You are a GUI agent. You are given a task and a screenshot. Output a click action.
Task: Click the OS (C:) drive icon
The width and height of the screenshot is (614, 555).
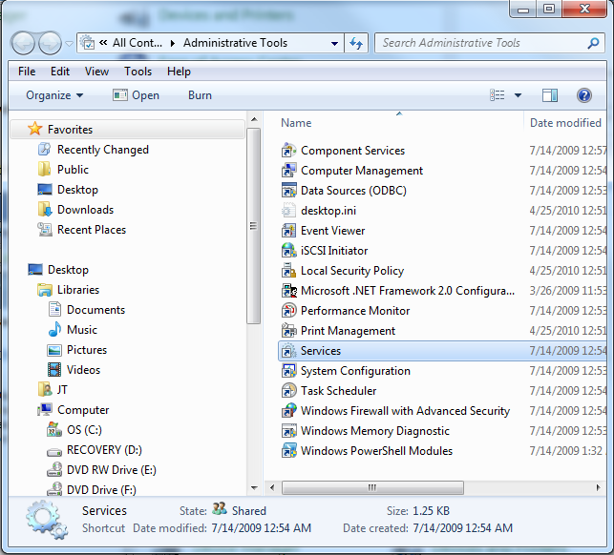pos(54,429)
